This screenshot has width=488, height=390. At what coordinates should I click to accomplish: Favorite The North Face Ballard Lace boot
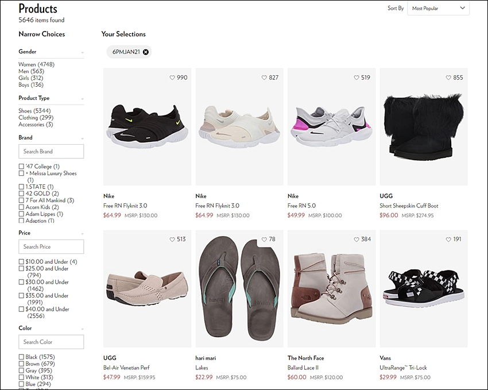(357, 240)
